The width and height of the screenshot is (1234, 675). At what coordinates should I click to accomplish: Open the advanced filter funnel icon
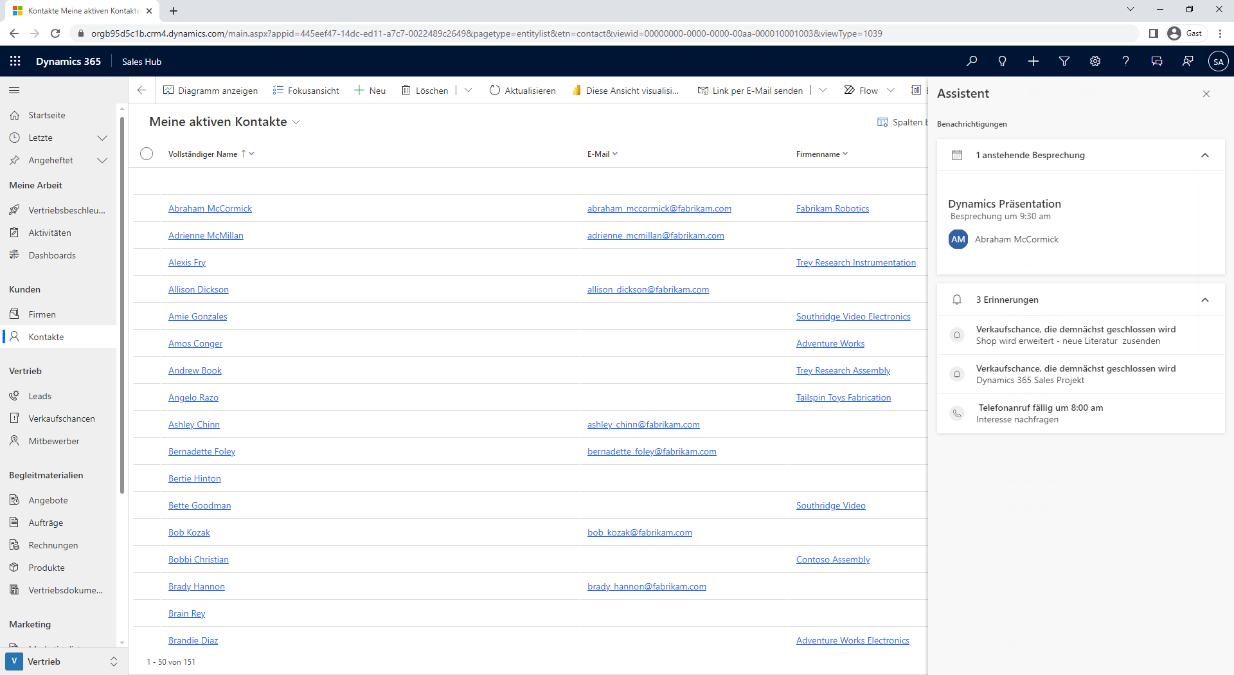click(x=1064, y=61)
